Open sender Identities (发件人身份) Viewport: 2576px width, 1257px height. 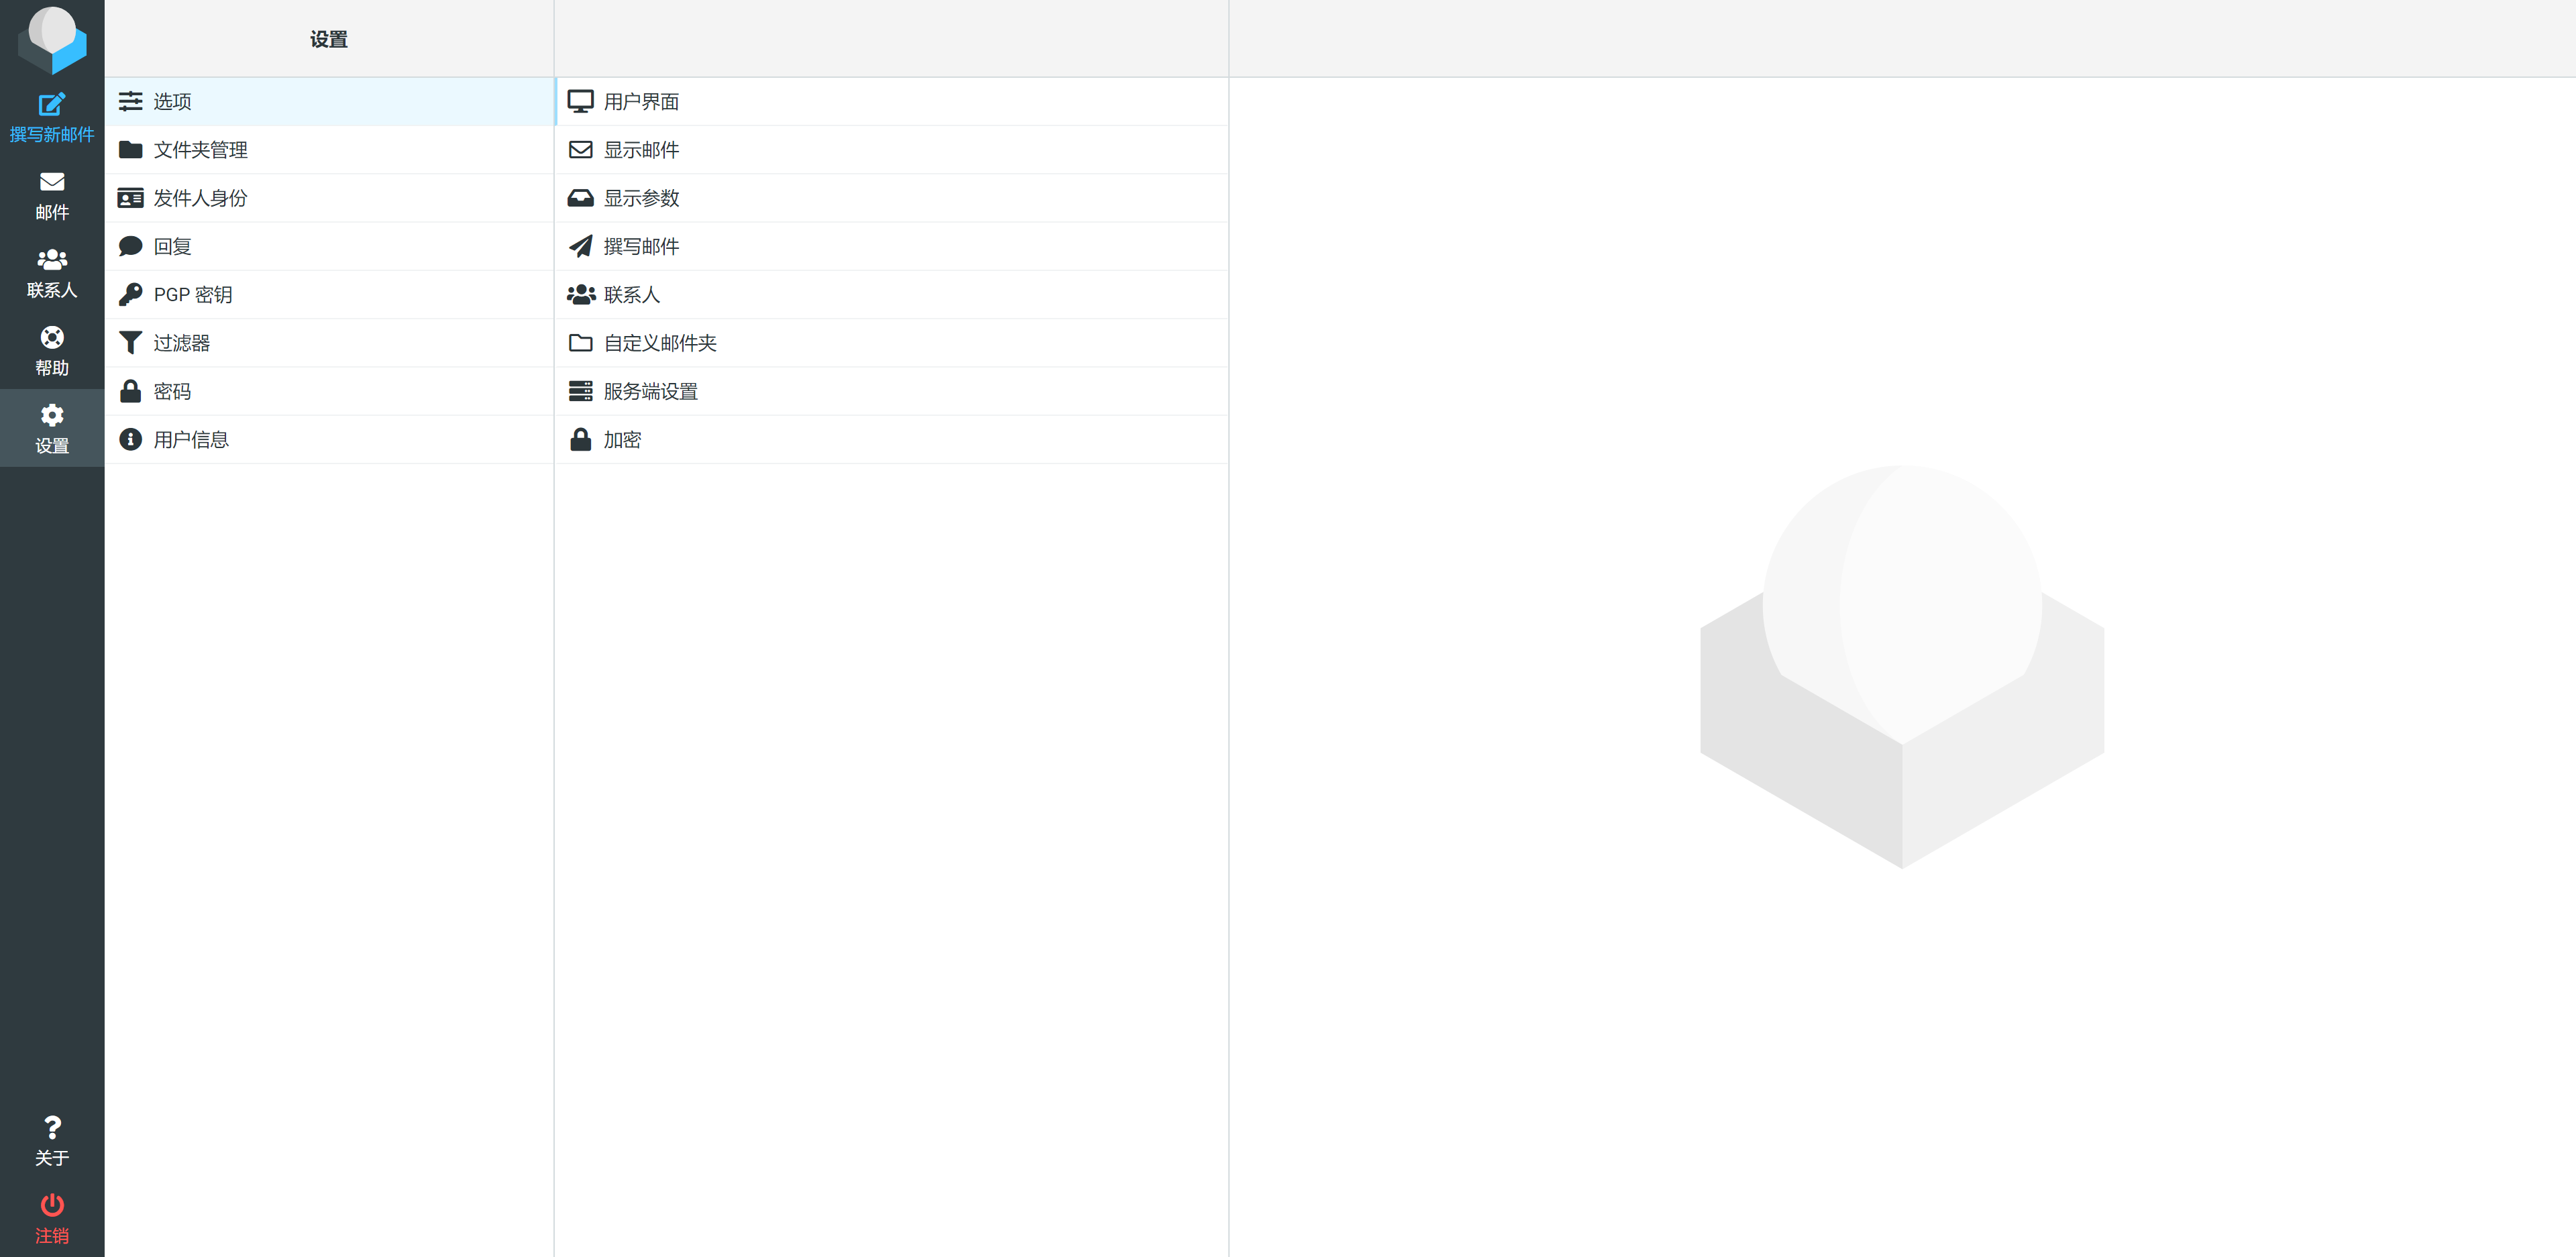(x=200, y=198)
